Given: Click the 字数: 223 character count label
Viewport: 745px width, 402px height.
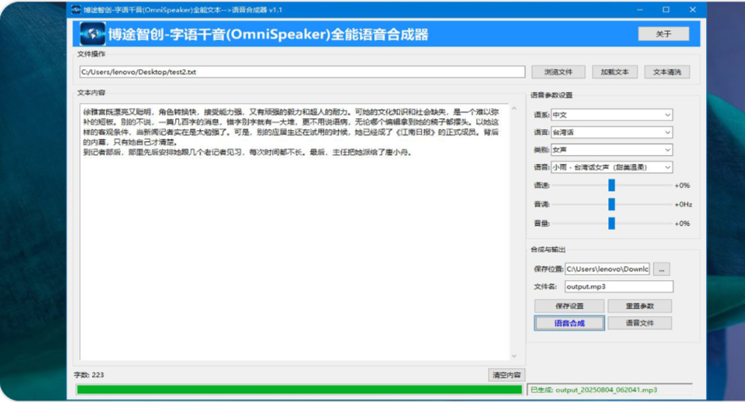Looking at the screenshot, I should click(x=89, y=375).
